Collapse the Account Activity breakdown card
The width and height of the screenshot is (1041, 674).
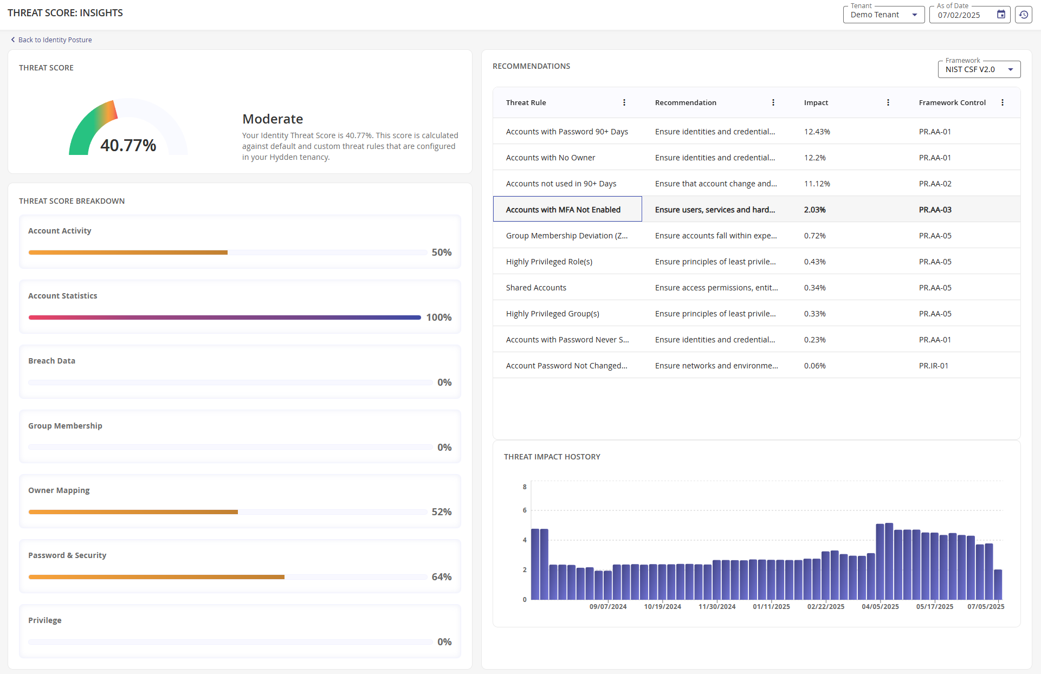[60, 230]
